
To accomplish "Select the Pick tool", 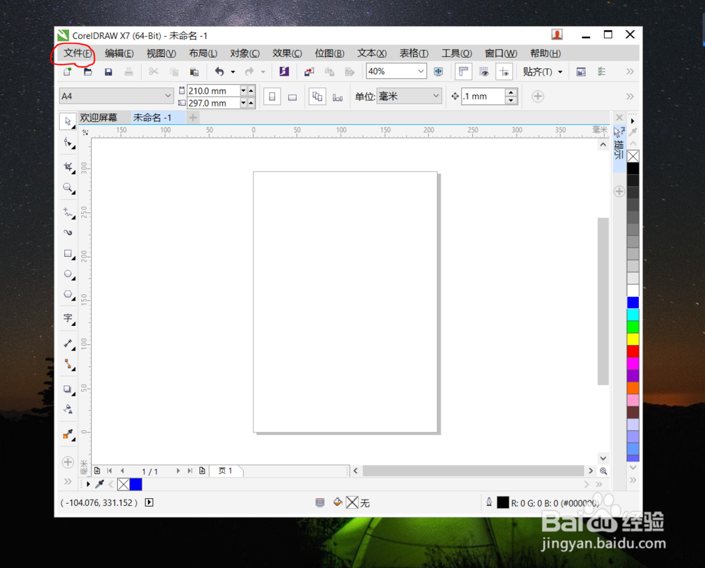I will pyautogui.click(x=68, y=121).
